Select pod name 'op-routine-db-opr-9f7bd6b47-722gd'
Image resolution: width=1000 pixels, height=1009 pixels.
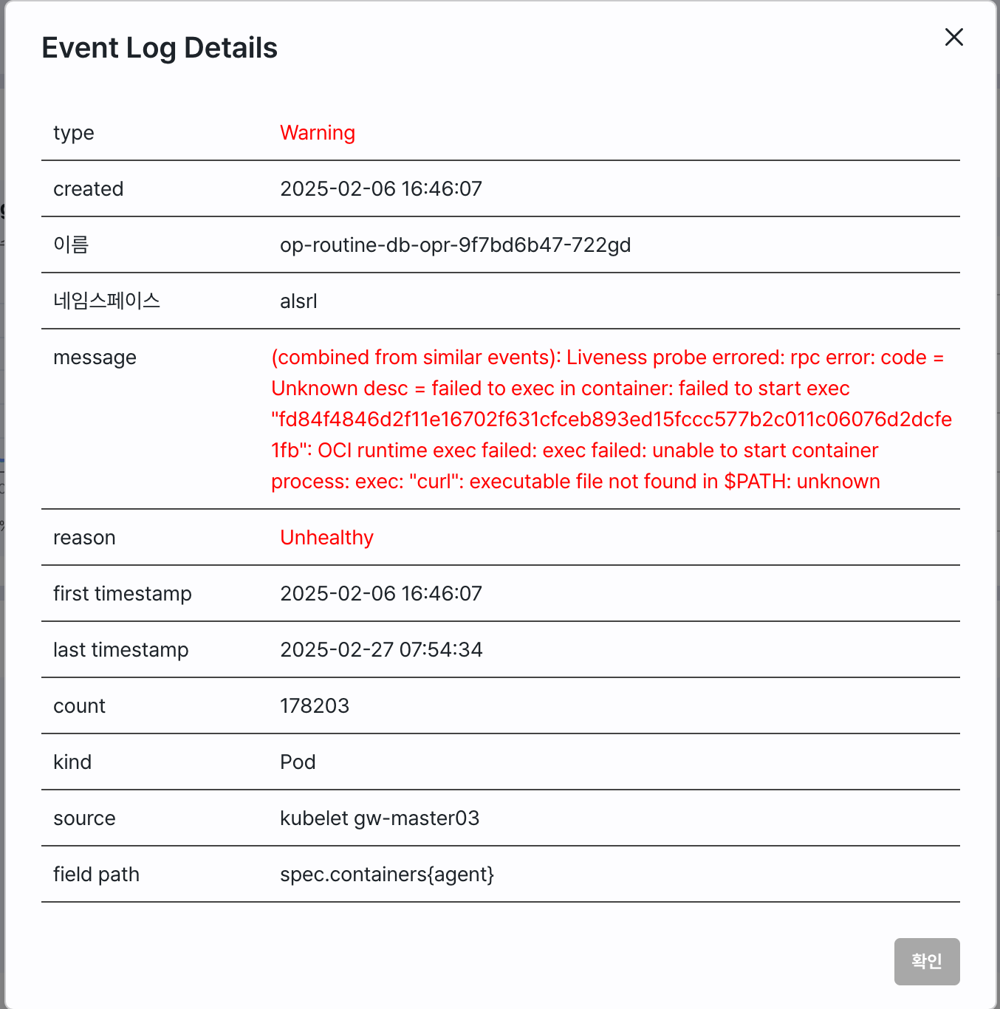point(456,245)
